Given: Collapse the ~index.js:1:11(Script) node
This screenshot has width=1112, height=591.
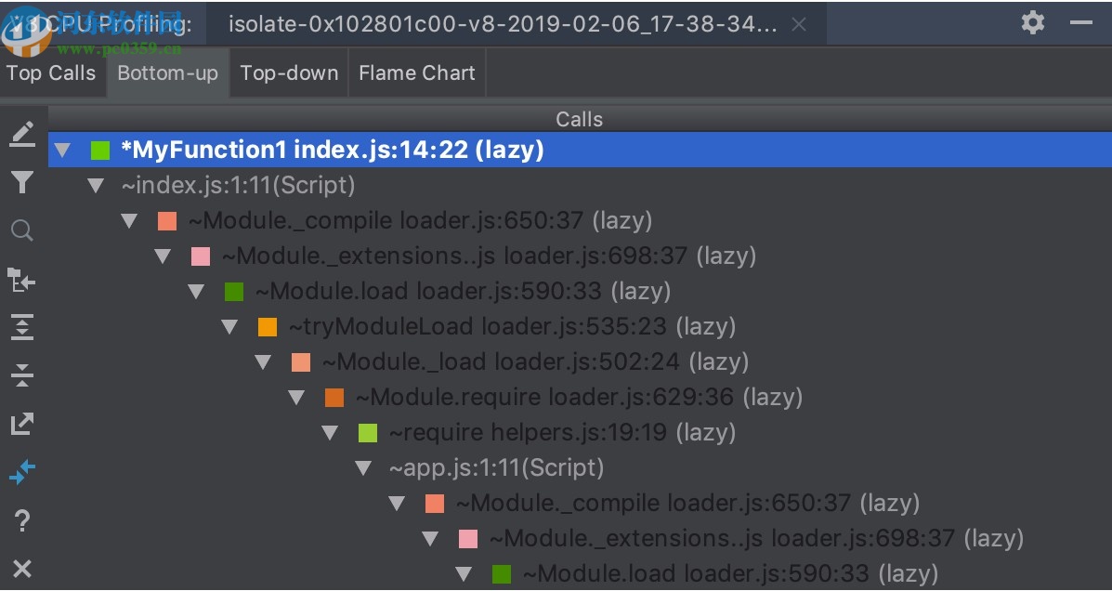Looking at the screenshot, I should point(96,185).
